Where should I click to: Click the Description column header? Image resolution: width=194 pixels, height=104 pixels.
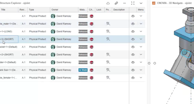(x=120, y=10)
